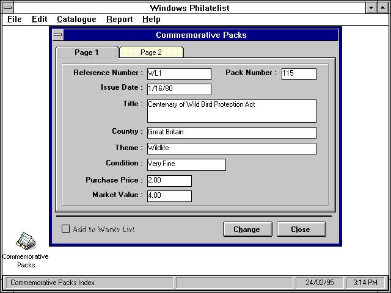Open the File menu

pyautogui.click(x=14, y=20)
